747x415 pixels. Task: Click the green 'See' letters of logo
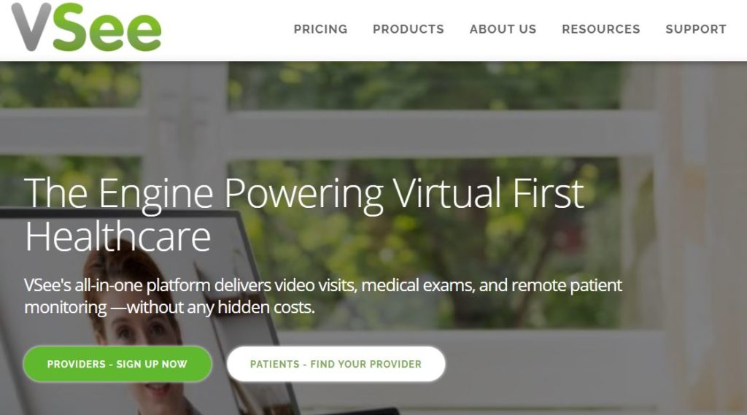tap(107, 27)
